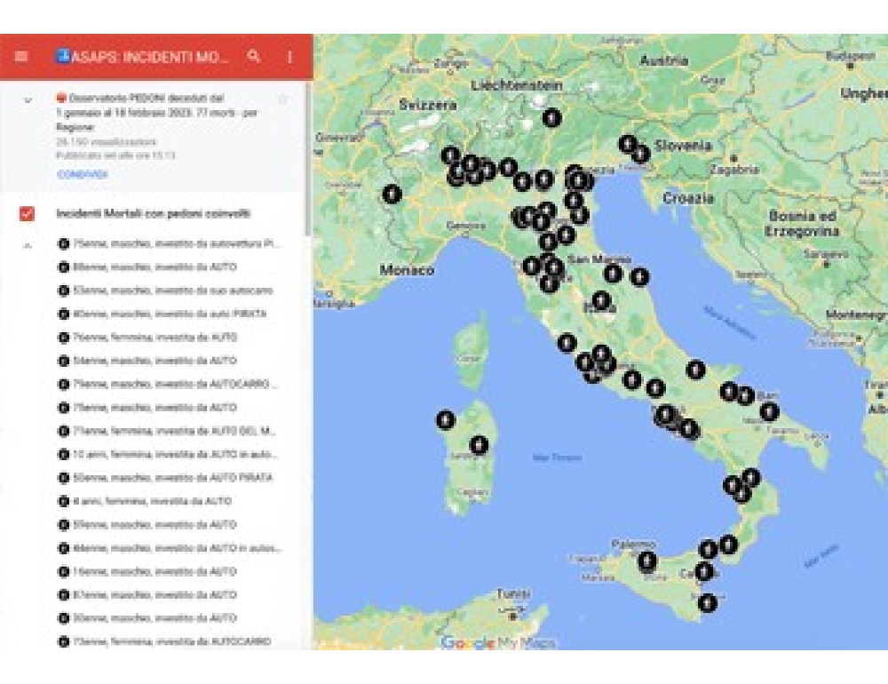Select the entry investita da AUTO DEL M...
888x684 pixels.
tap(167, 431)
